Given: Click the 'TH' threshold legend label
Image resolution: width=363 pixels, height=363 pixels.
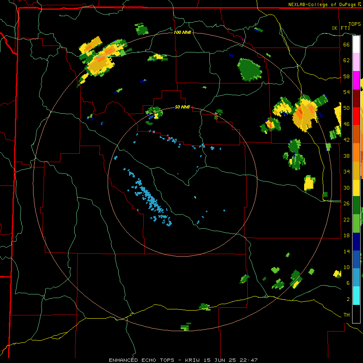Looking at the screenshot, I should coord(346,315).
